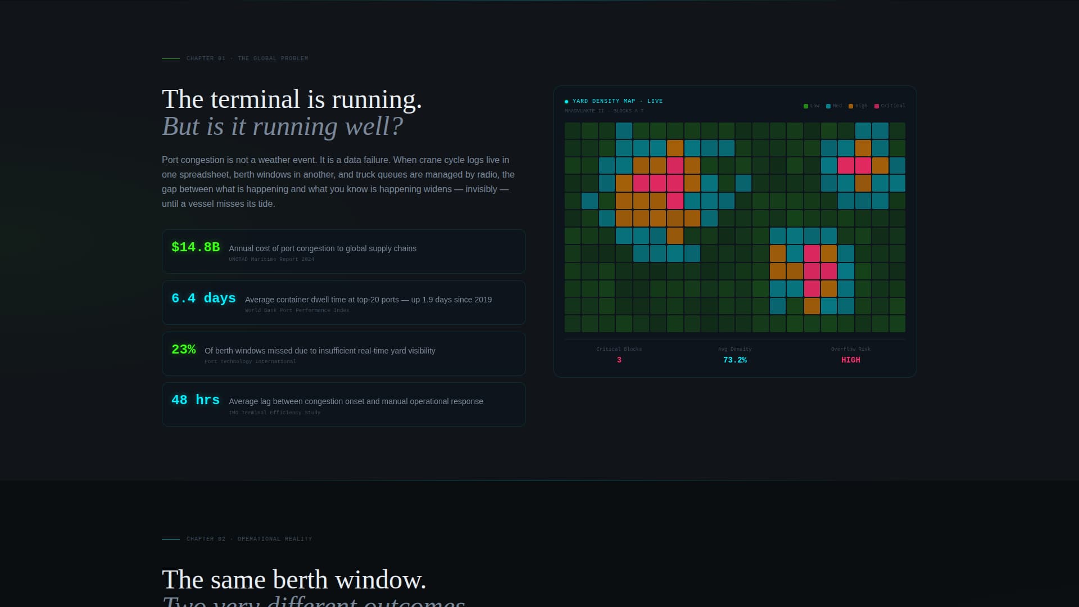Click the 'HIGH' overflow risk value
This screenshot has width=1079, height=607.
(x=851, y=360)
